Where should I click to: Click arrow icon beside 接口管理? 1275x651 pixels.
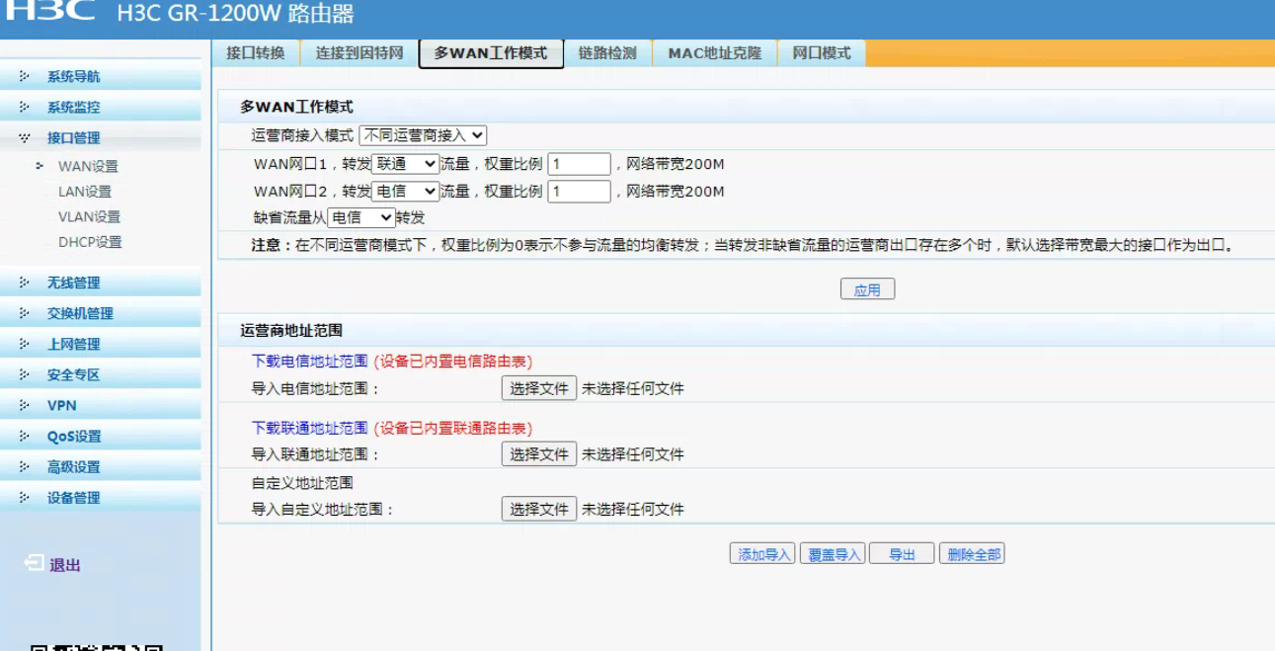24,137
